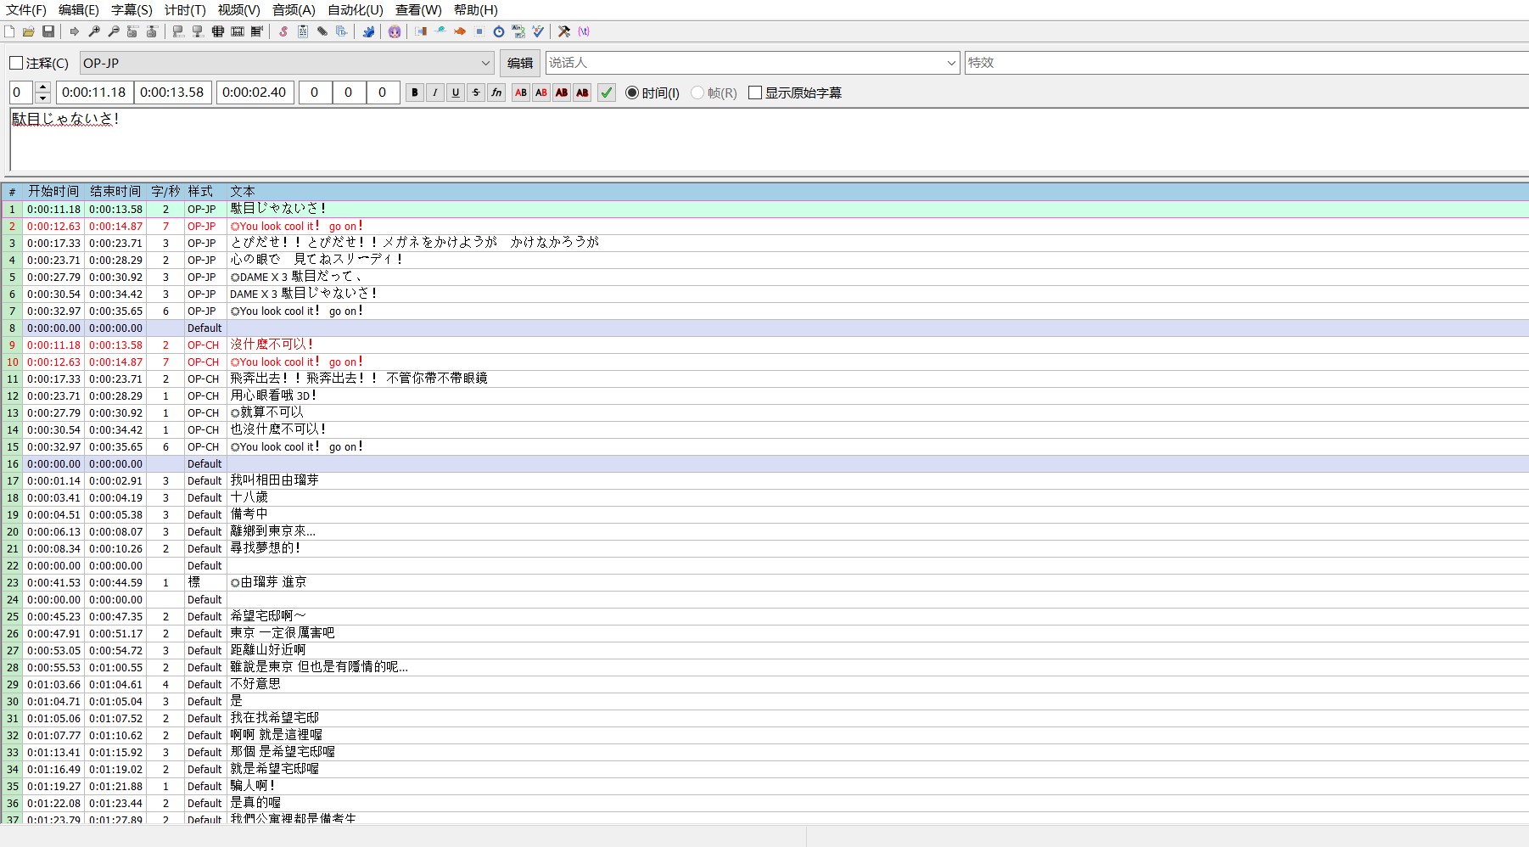
Task: Open the Resample Resolution tool
Action: pyautogui.click(x=479, y=31)
